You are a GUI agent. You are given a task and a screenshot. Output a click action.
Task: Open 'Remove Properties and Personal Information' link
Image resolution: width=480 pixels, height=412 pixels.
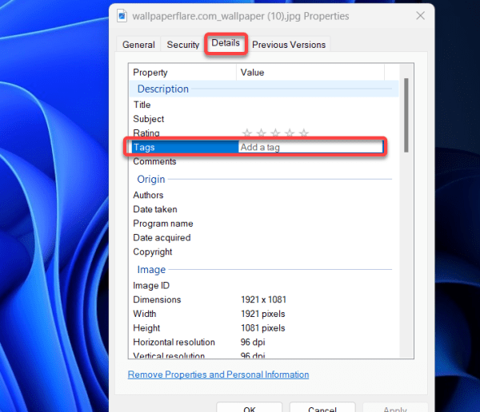coord(218,374)
